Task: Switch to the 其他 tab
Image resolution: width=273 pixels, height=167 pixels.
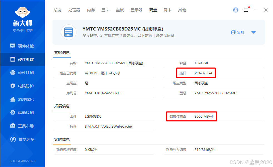Action: 182,10
